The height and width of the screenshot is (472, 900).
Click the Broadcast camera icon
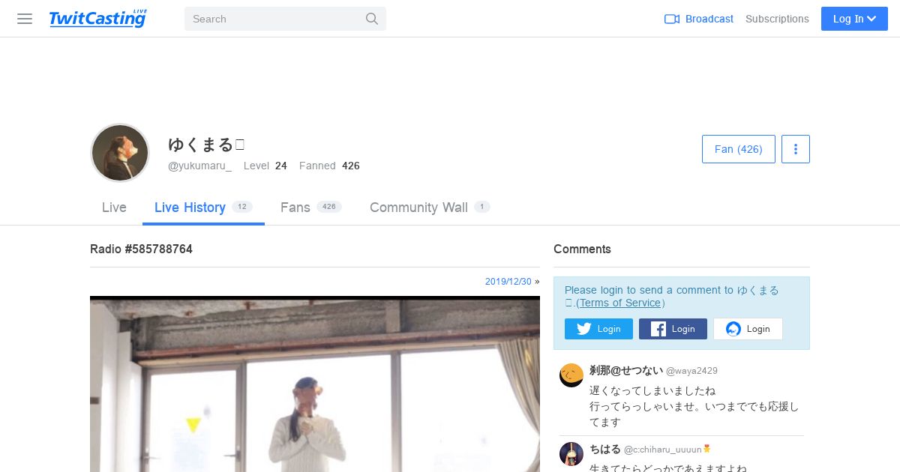pos(672,19)
